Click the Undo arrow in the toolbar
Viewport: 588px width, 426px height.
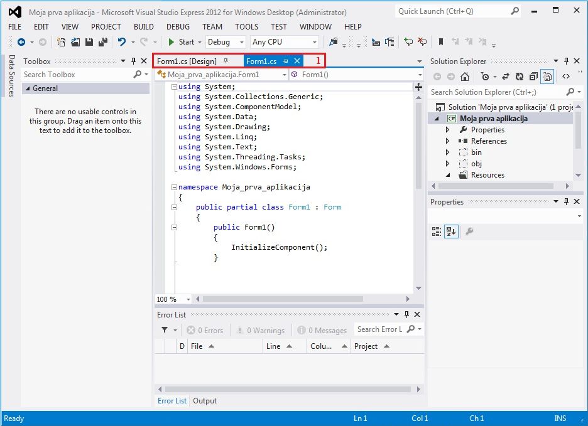122,42
